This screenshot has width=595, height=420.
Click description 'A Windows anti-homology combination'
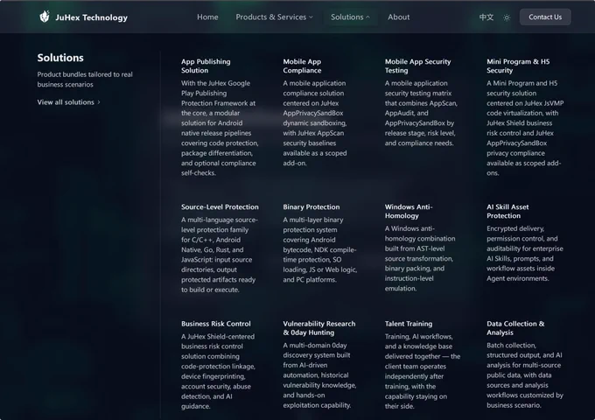420,258
